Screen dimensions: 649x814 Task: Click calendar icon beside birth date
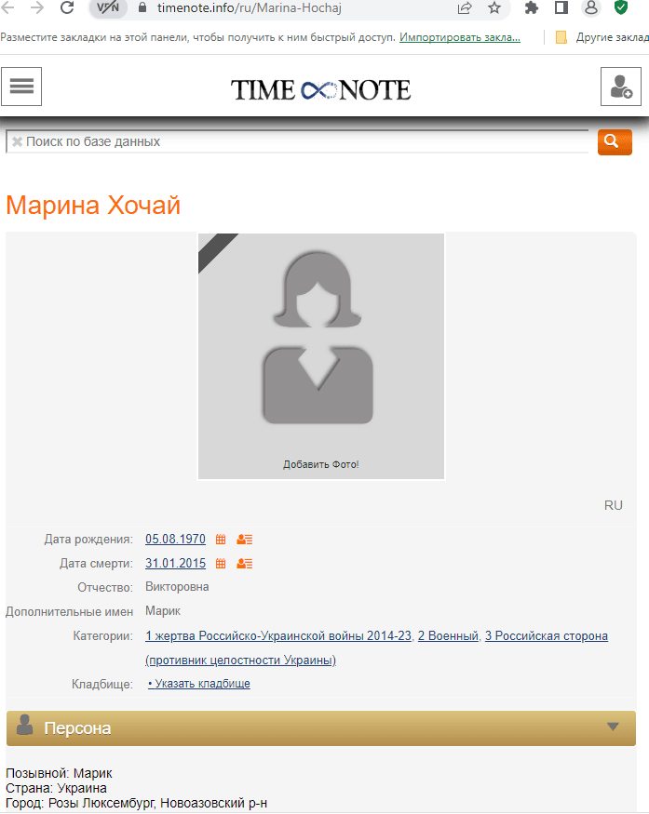pos(221,540)
